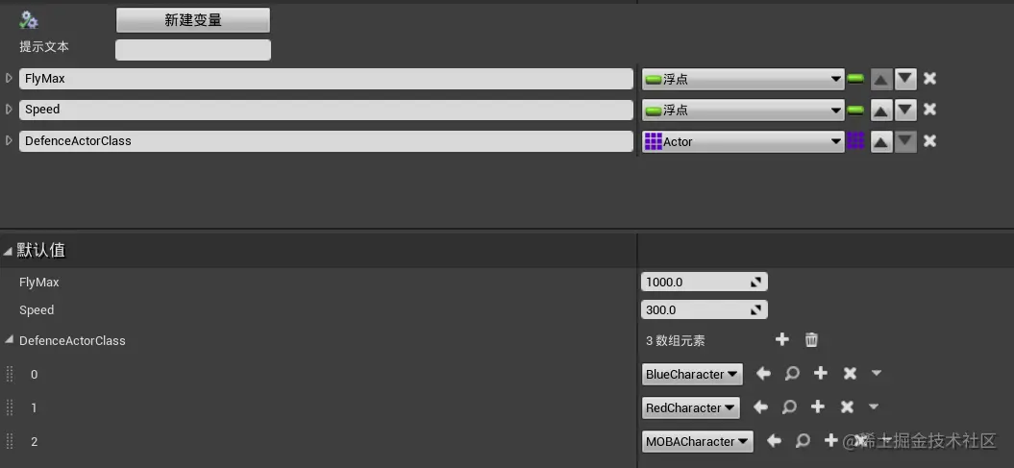Browse to BlueCharacter asset magnifier icon
Image resolution: width=1014 pixels, height=468 pixels.
click(x=792, y=373)
